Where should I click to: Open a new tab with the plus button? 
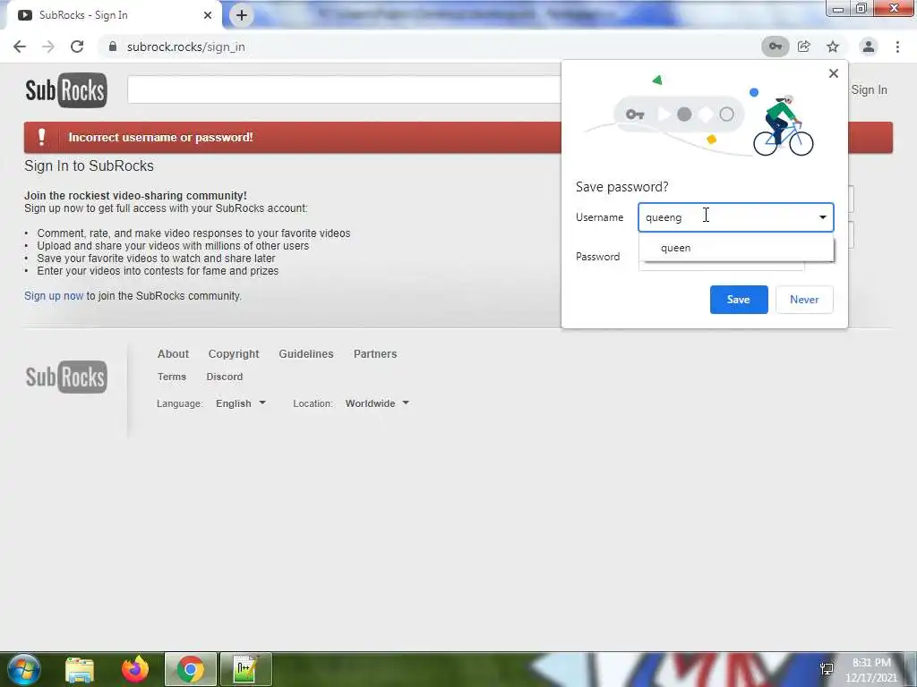[242, 15]
